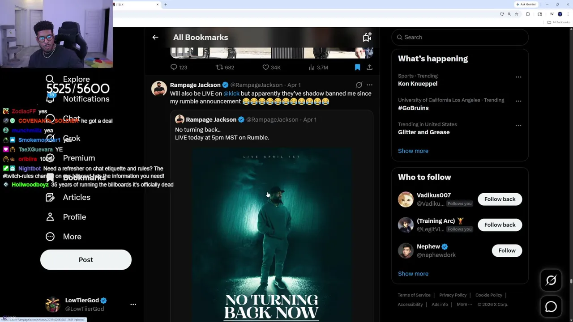Open Privacy Policy link
This screenshot has width=573, height=322.
pyautogui.click(x=453, y=295)
